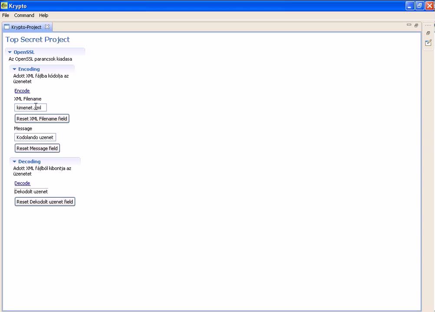This screenshot has width=435, height=312.
Task: Click the Krypto-Project tab icon
Action: (7, 27)
